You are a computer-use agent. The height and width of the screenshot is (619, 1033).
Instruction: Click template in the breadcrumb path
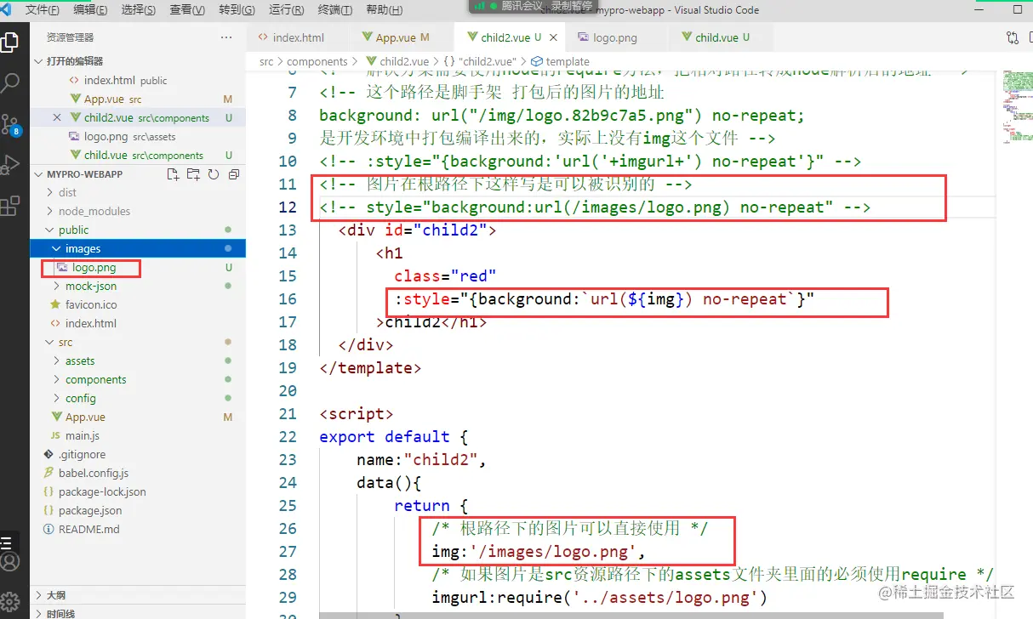568,61
